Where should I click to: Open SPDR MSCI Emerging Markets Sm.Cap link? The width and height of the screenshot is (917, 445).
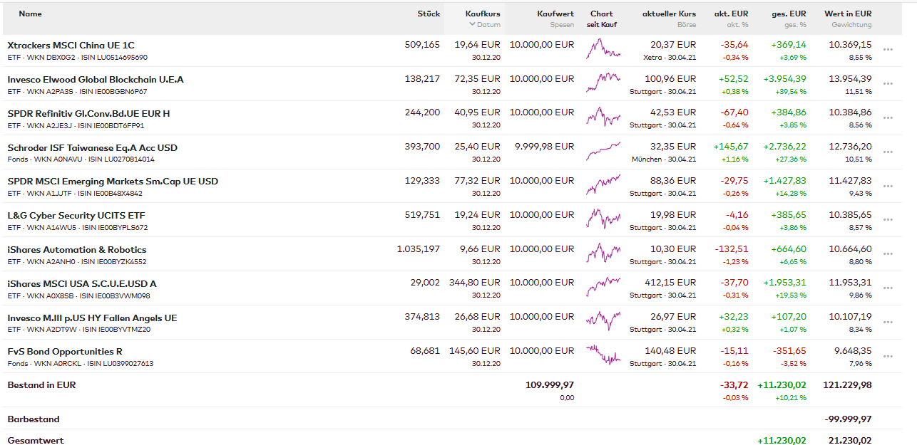click(x=113, y=182)
